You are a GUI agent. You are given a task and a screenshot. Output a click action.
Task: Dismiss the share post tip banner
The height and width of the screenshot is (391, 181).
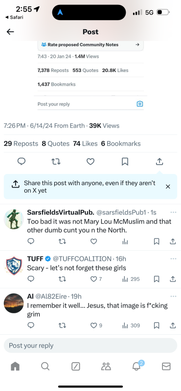point(168,187)
